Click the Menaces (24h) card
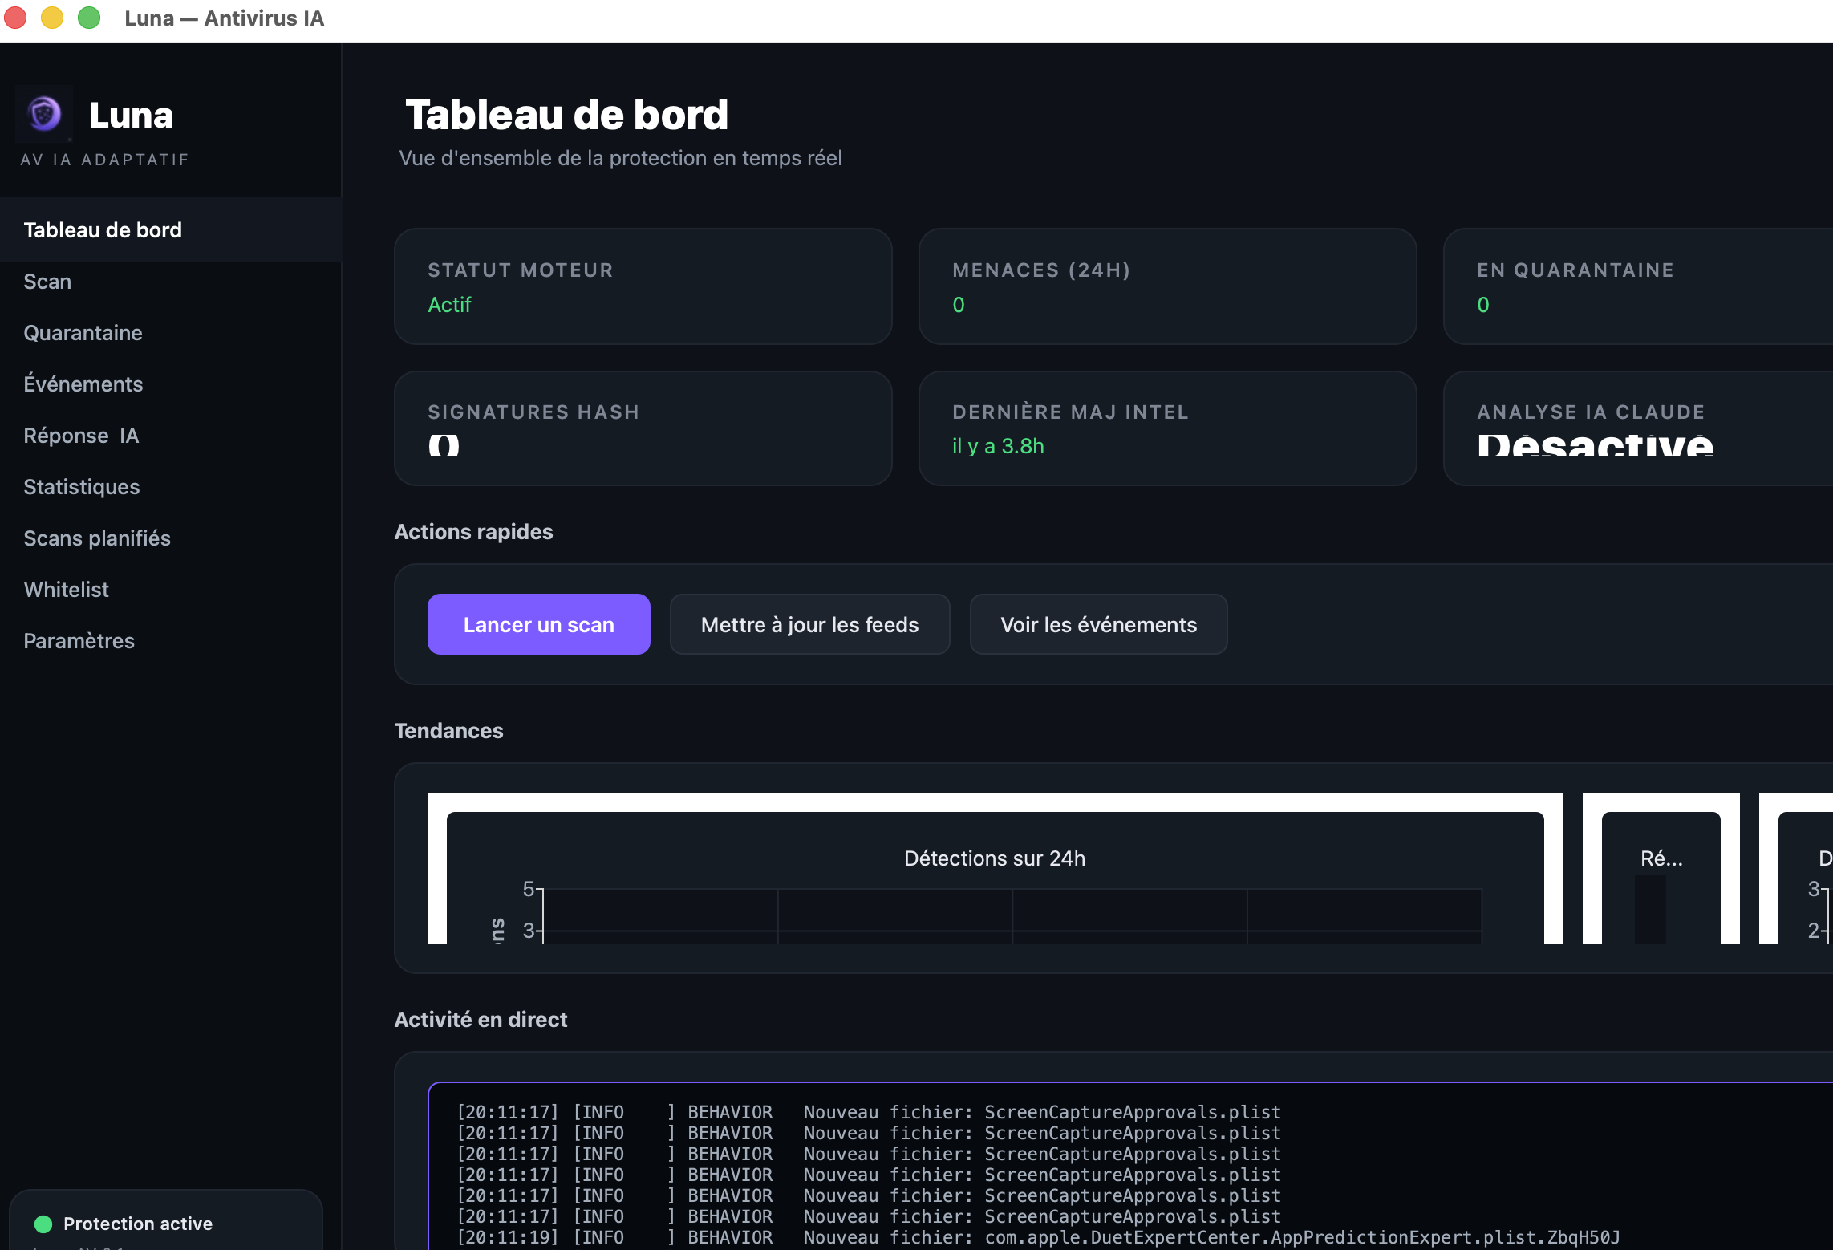Viewport: 1833px width, 1250px height. 1168,286
